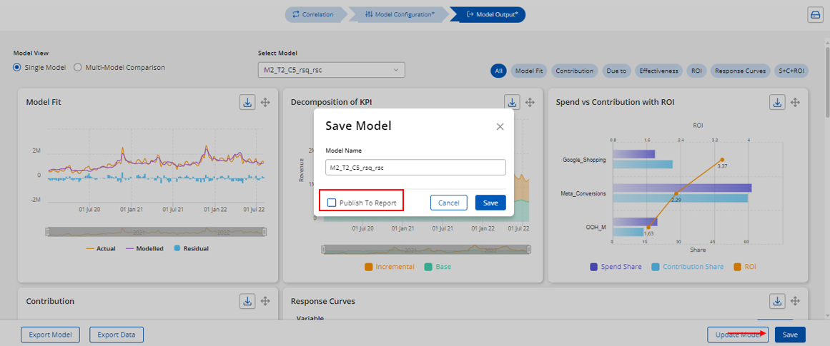830x346 pixels.
Task: Choose Multi-Model Comparison view
Action: point(78,68)
